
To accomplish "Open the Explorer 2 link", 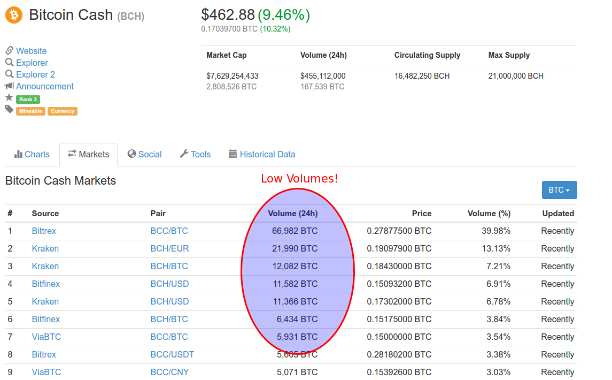I will click(x=35, y=74).
